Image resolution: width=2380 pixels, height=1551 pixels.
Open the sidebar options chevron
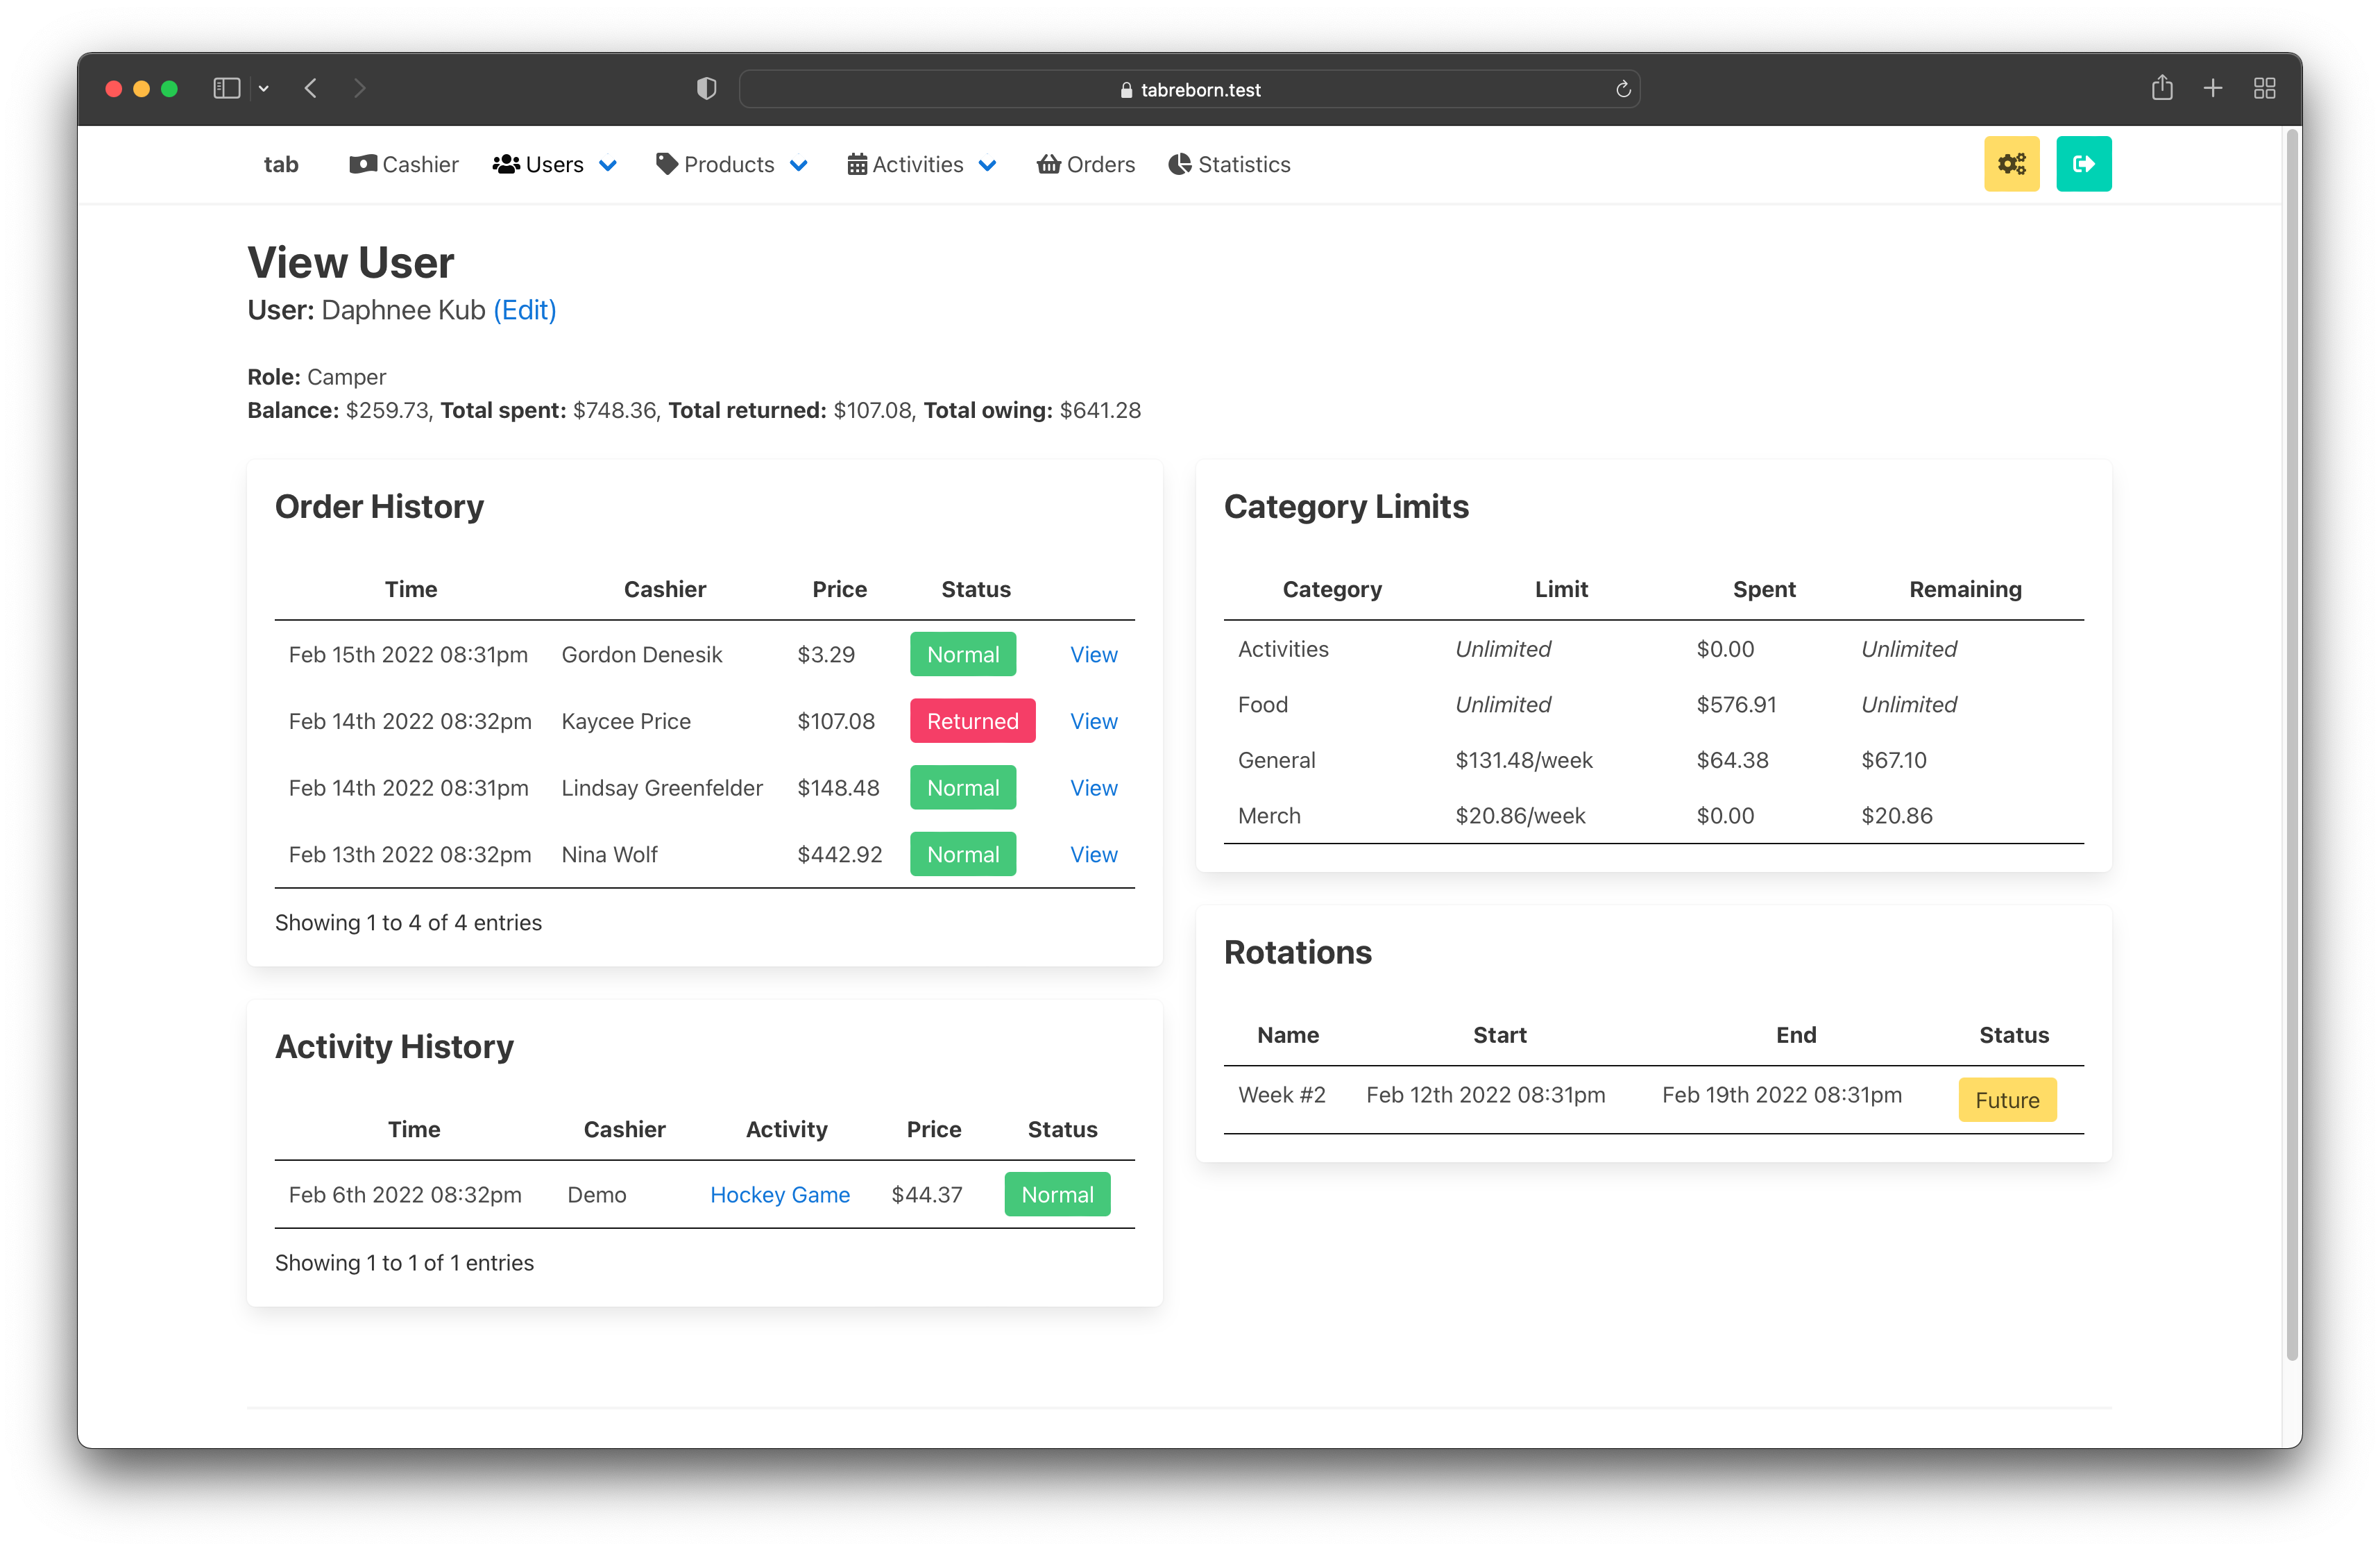point(264,89)
